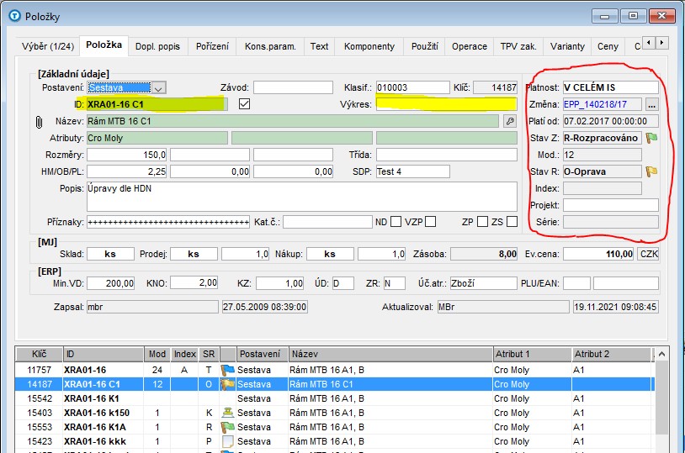
Task: Click the Postavení column header in the list
Action: [x=262, y=355]
